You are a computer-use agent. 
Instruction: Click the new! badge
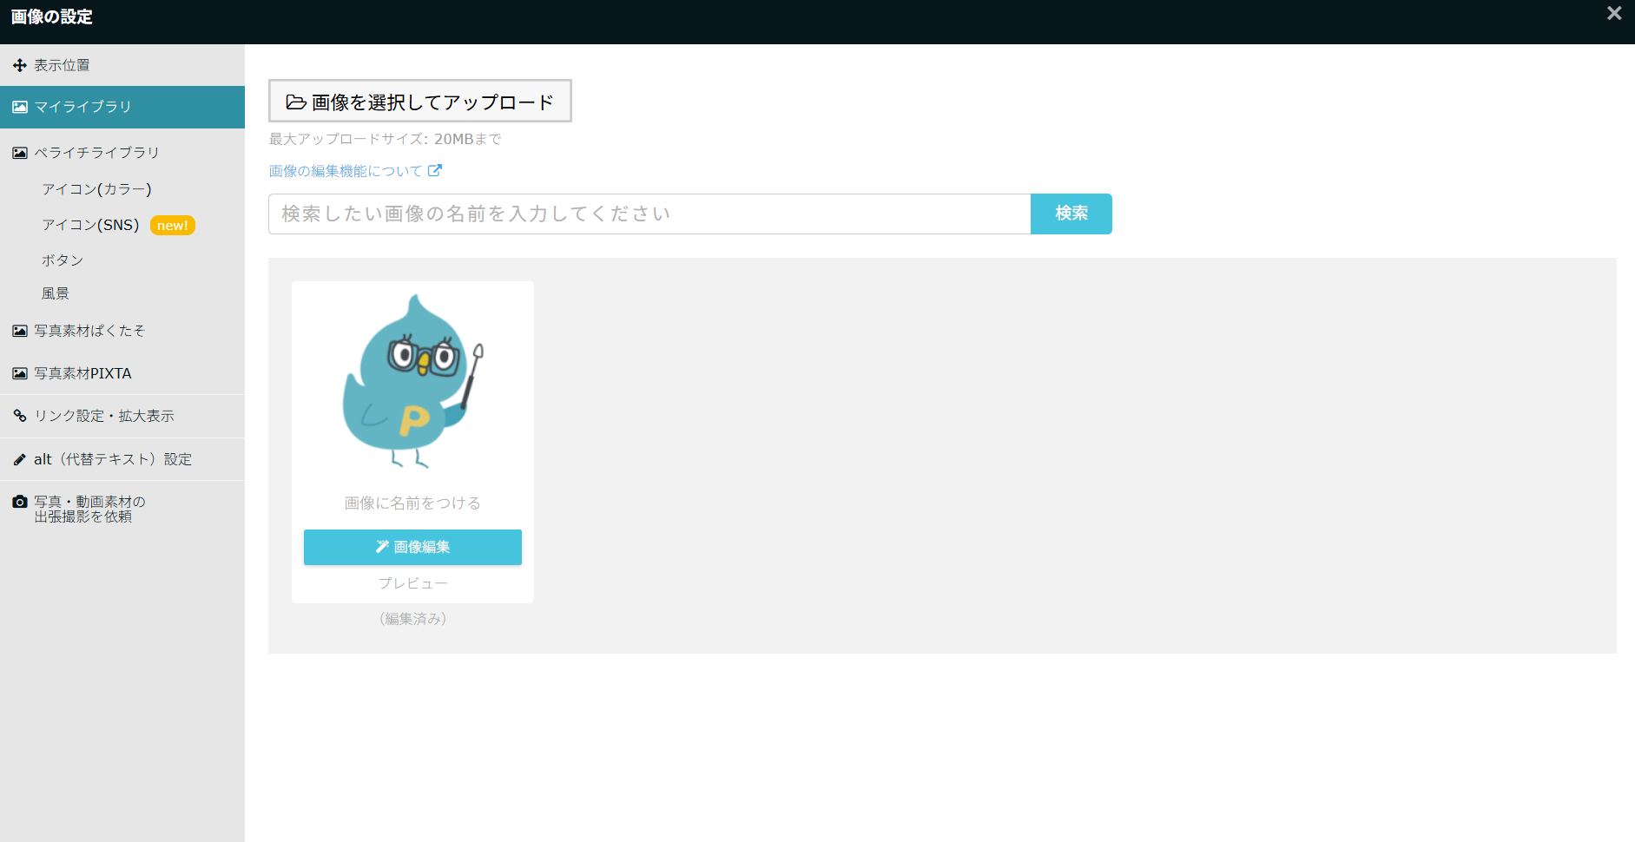[x=173, y=226]
